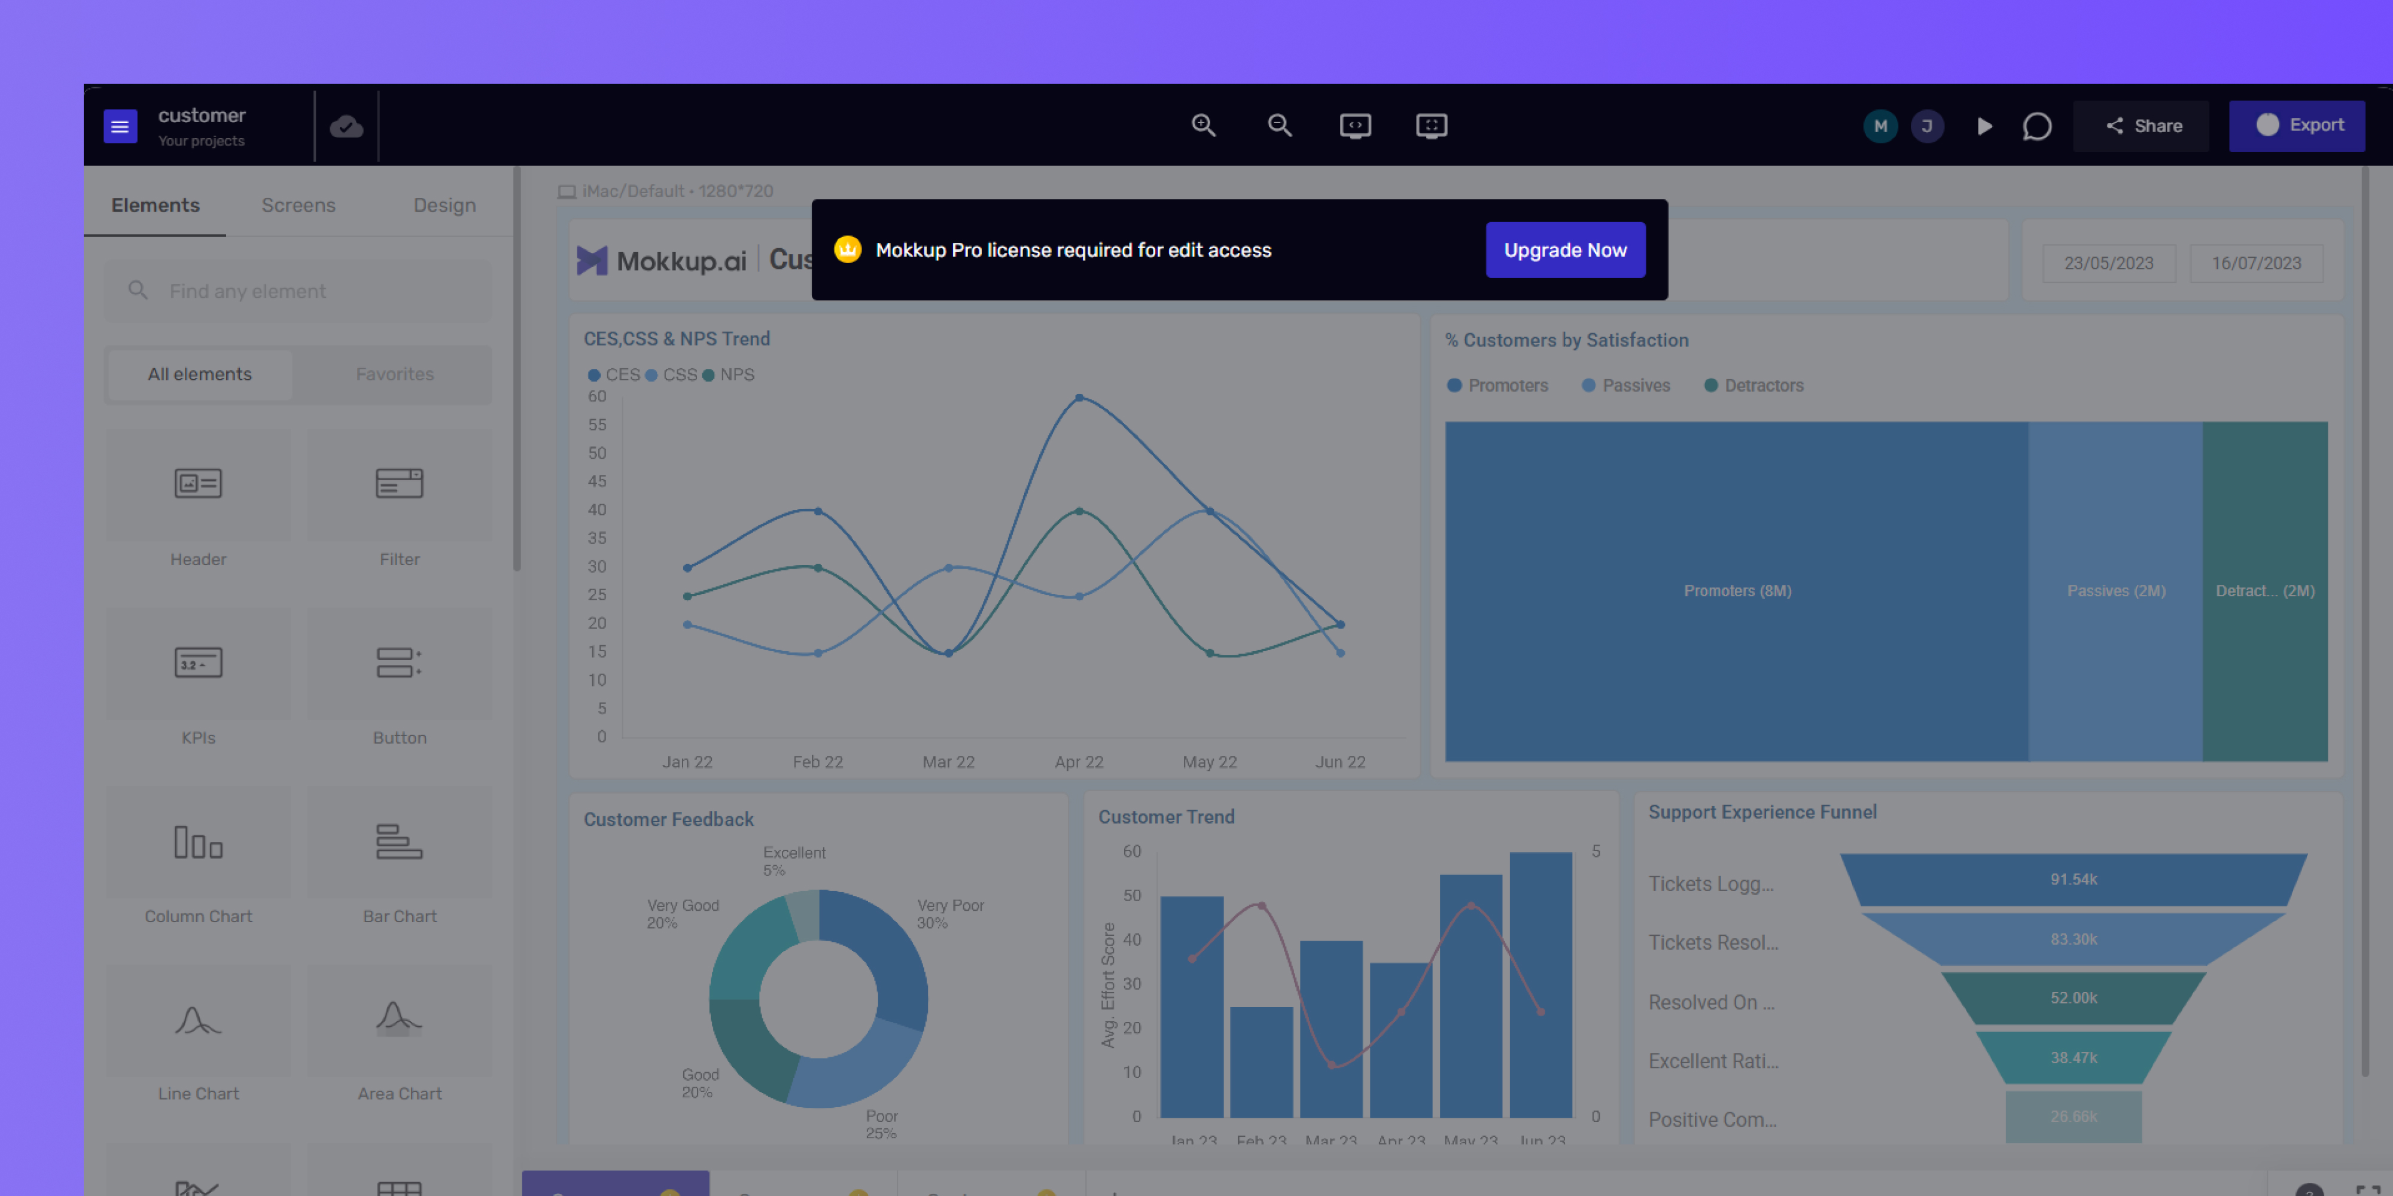Click the 'Tickets Logg...' funnel label
The image size is (2393, 1196).
click(x=1711, y=884)
